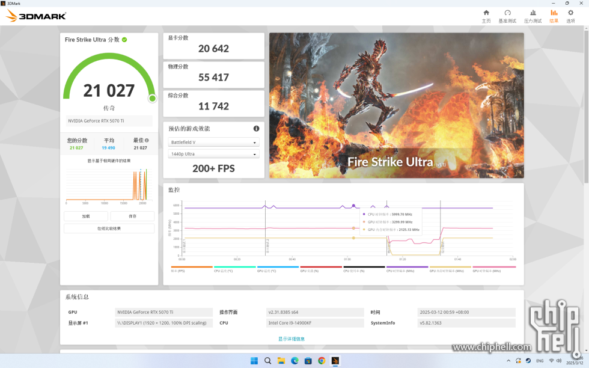Image resolution: width=589 pixels, height=368 pixels.
Task: Toggle the GPU 负载 (%) legend series
Action: (x=321, y=269)
